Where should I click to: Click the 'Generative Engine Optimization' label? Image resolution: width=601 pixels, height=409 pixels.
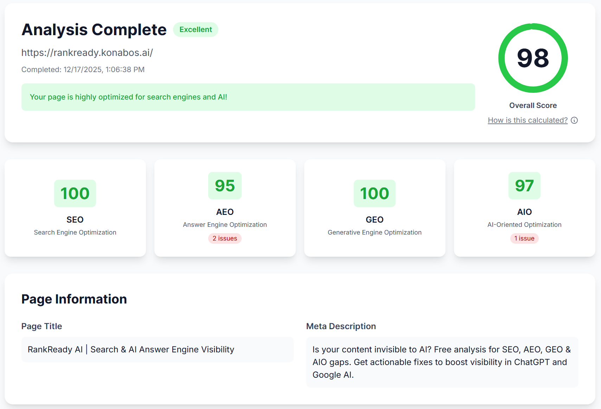[375, 232]
